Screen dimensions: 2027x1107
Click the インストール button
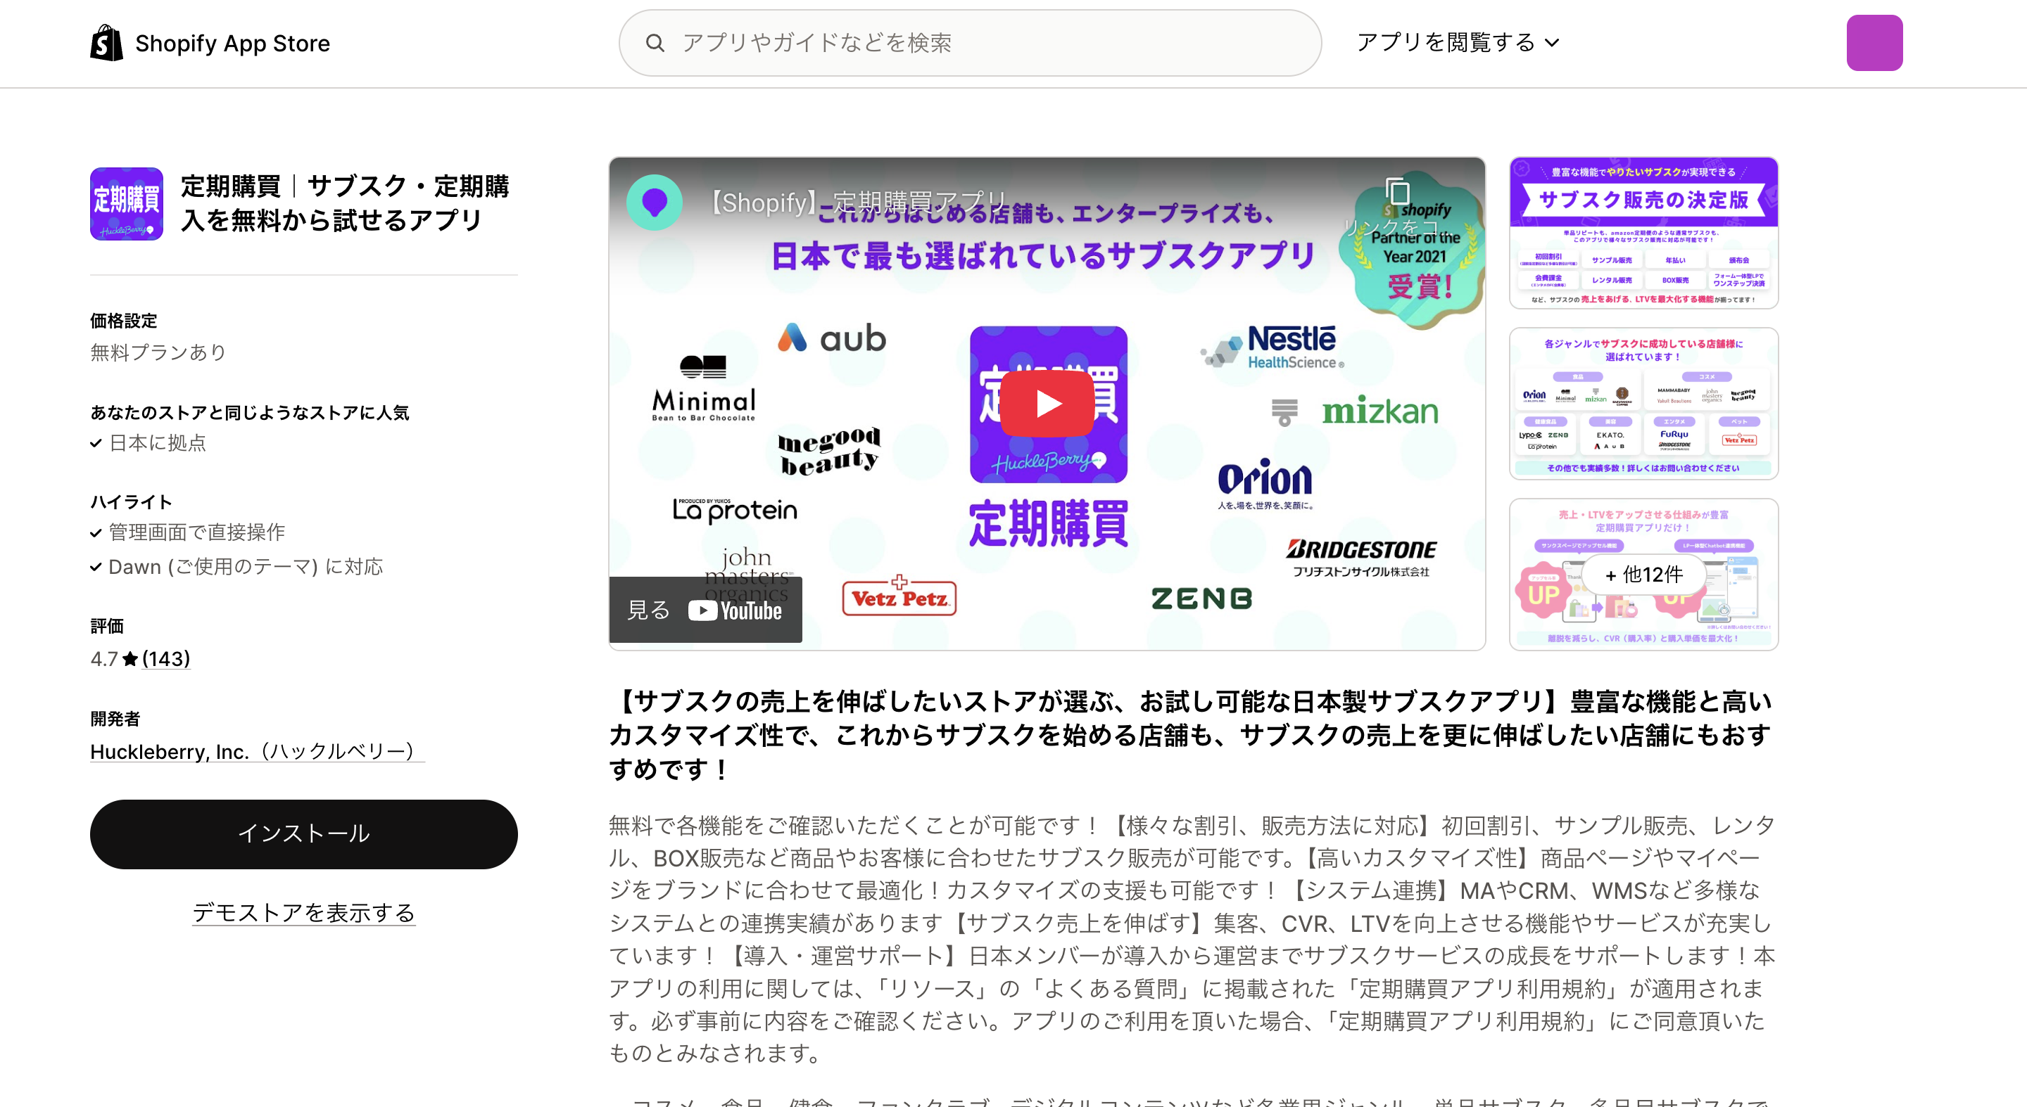click(304, 834)
